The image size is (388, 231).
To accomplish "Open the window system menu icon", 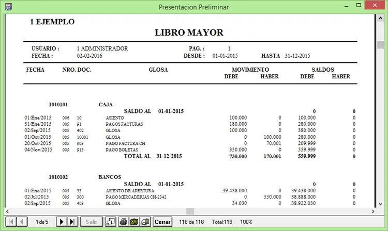I will pyautogui.click(x=7, y=7).
